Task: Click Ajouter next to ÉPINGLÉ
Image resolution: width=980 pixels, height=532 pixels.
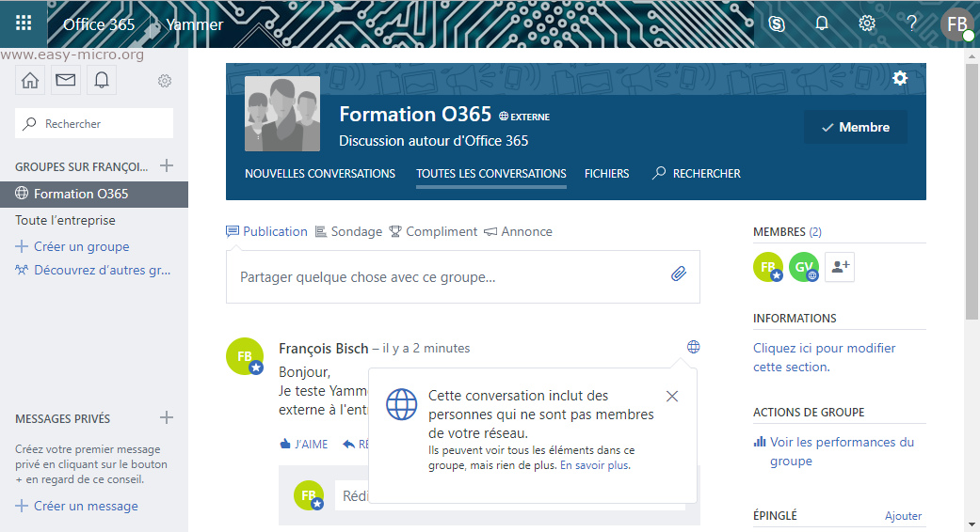Action: (x=903, y=516)
